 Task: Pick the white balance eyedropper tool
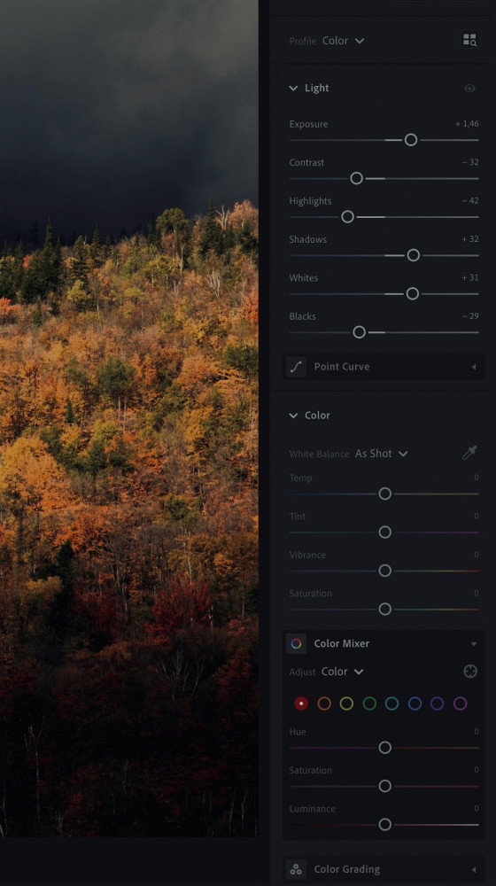click(x=469, y=453)
